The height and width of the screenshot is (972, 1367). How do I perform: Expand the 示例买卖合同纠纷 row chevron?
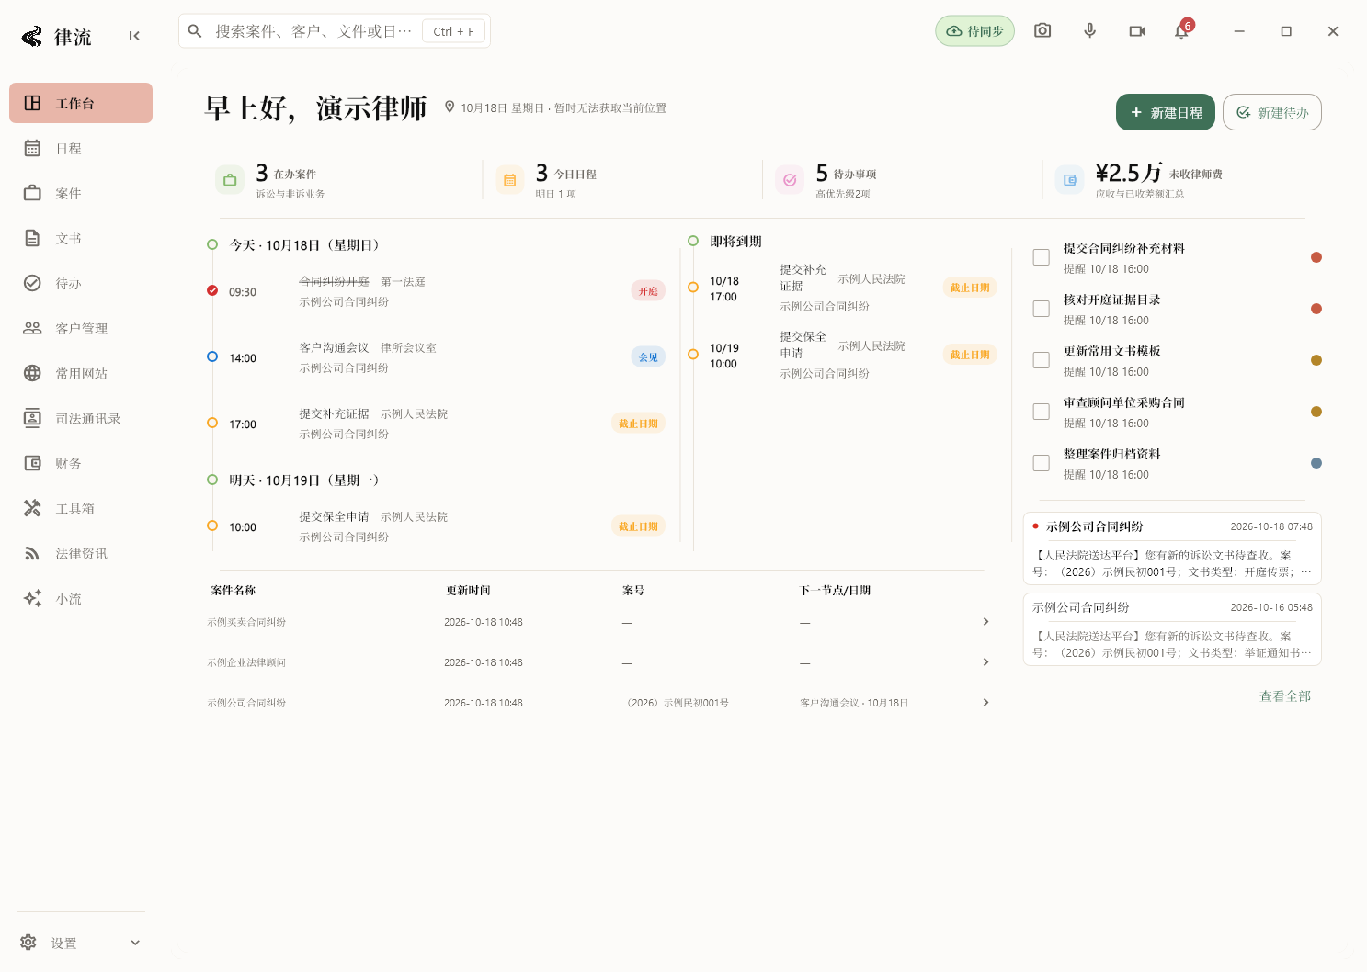click(985, 622)
